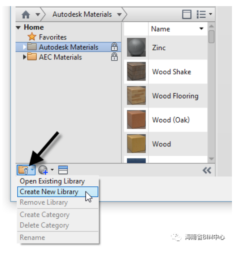
Task: Click the AEC Materials folder icon
Action: click(x=32, y=57)
